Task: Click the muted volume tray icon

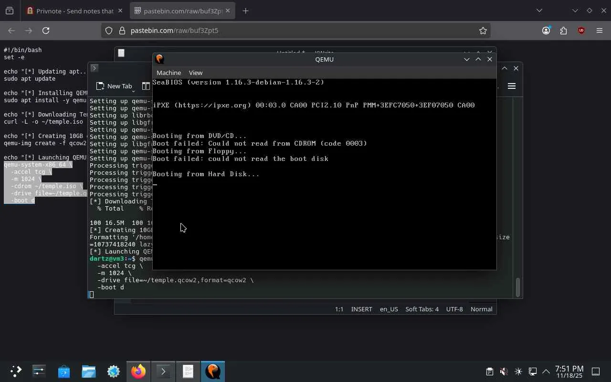Action: [x=504, y=371]
